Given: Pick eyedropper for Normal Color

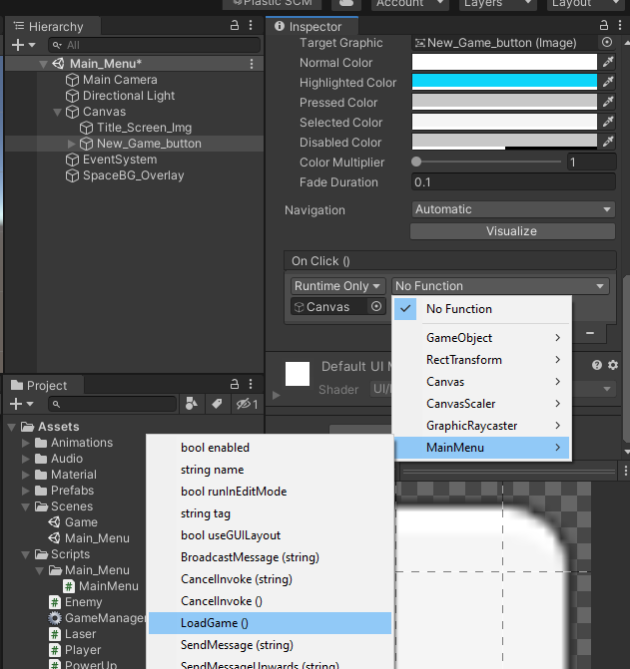Looking at the screenshot, I should tap(607, 62).
